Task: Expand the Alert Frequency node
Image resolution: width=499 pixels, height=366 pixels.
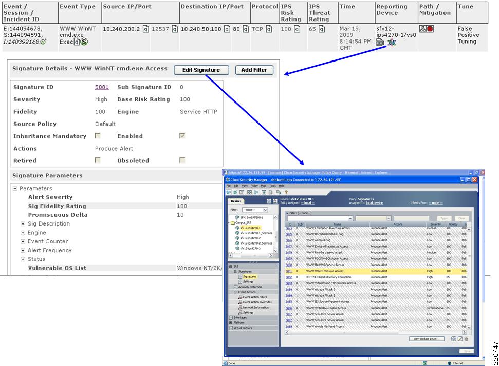Action: pos(23,251)
